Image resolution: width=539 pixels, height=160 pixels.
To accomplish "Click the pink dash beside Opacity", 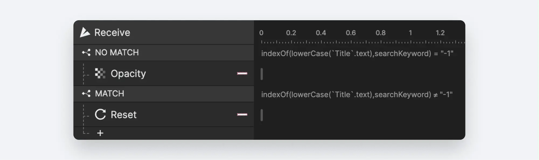I will coord(242,73).
